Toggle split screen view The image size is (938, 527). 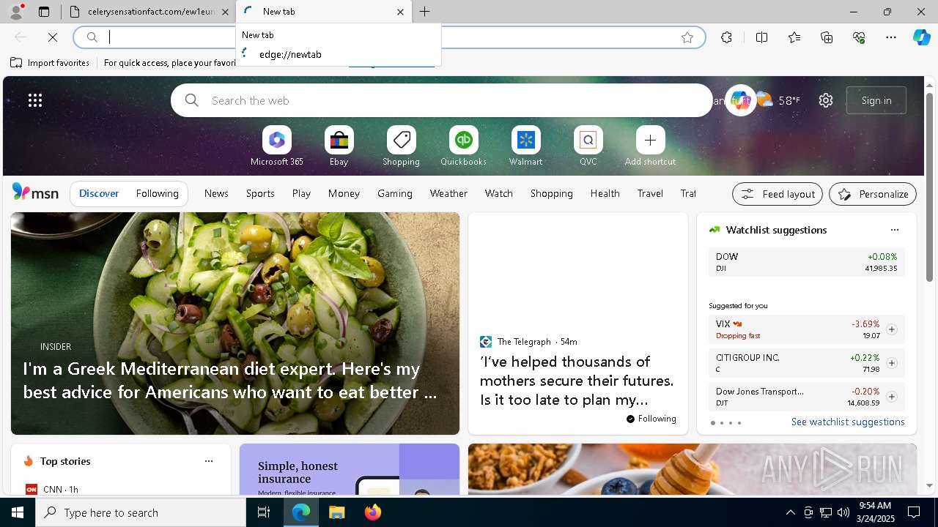pos(761,37)
